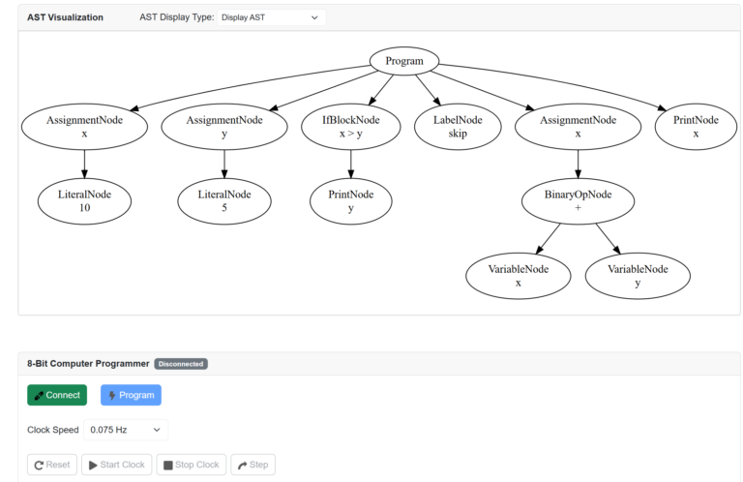Click the play triangle icon

pyautogui.click(x=93, y=466)
